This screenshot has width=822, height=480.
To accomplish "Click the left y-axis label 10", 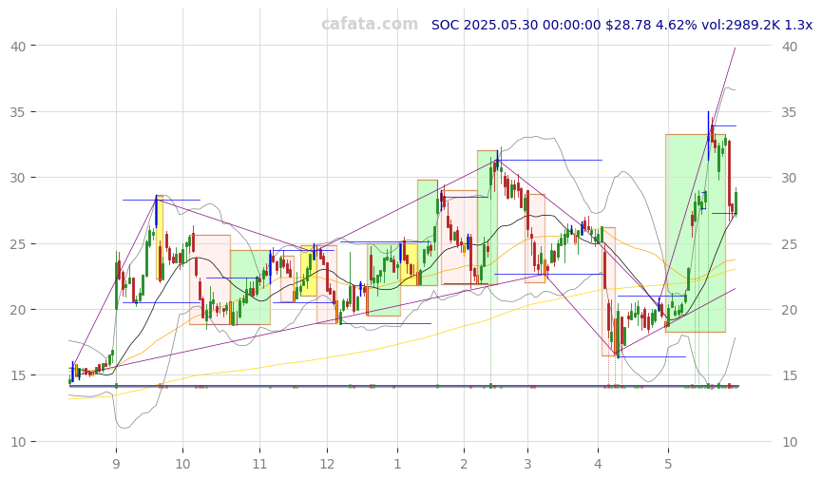I will 18,442.
